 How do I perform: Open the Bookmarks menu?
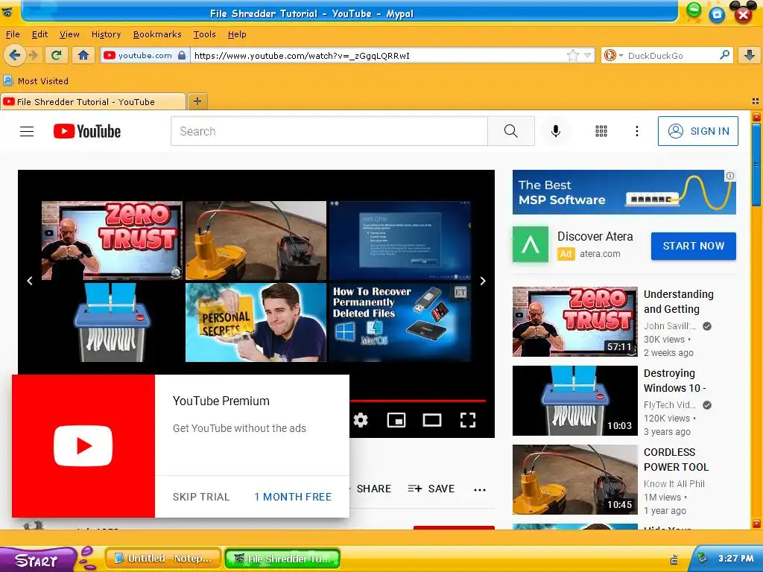click(157, 34)
